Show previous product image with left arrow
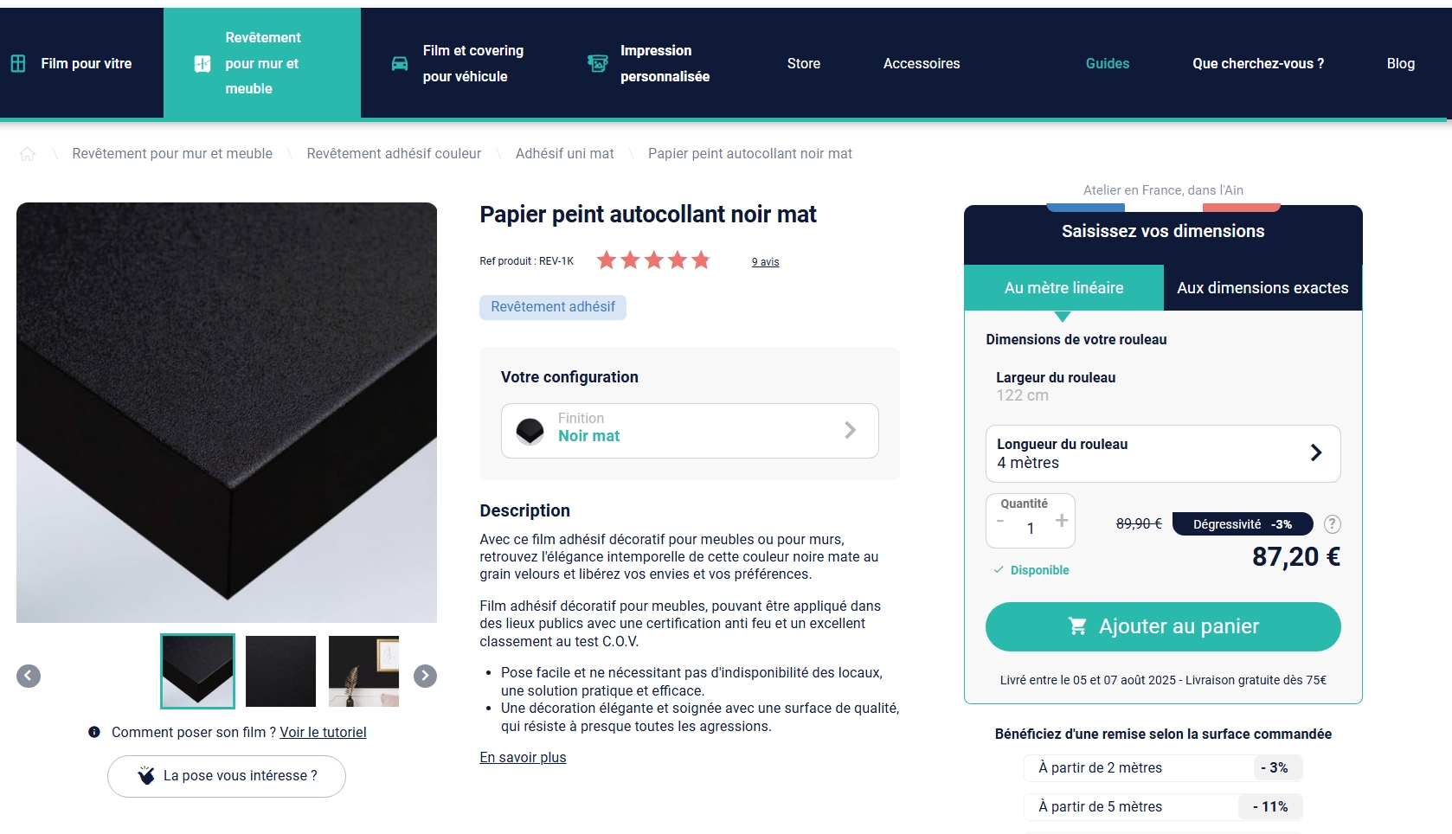Viewport: 1452px width, 834px height. [x=29, y=676]
